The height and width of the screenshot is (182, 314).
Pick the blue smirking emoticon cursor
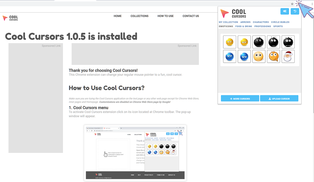tap(244, 56)
